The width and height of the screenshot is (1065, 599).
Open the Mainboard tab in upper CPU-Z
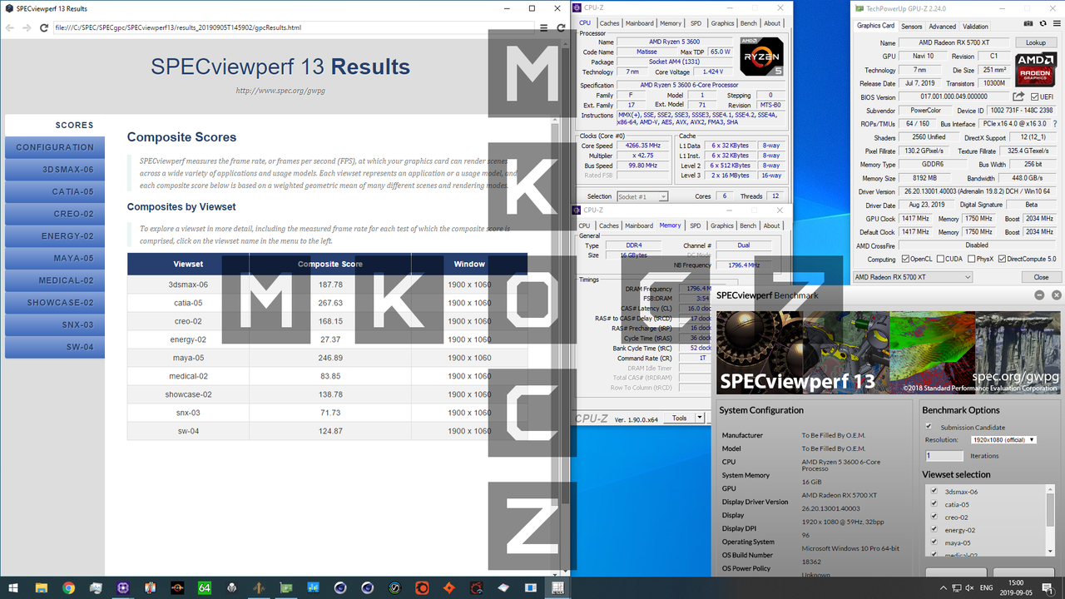[x=640, y=23]
